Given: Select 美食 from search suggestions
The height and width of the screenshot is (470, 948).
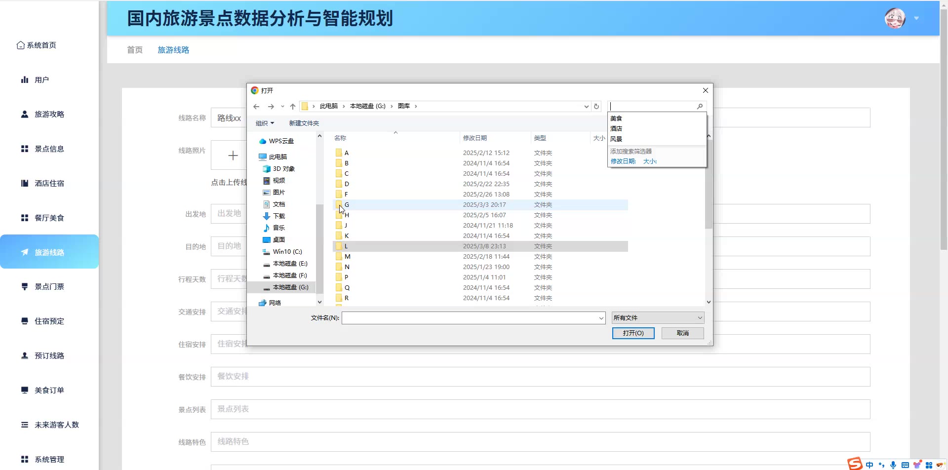Looking at the screenshot, I should point(616,118).
